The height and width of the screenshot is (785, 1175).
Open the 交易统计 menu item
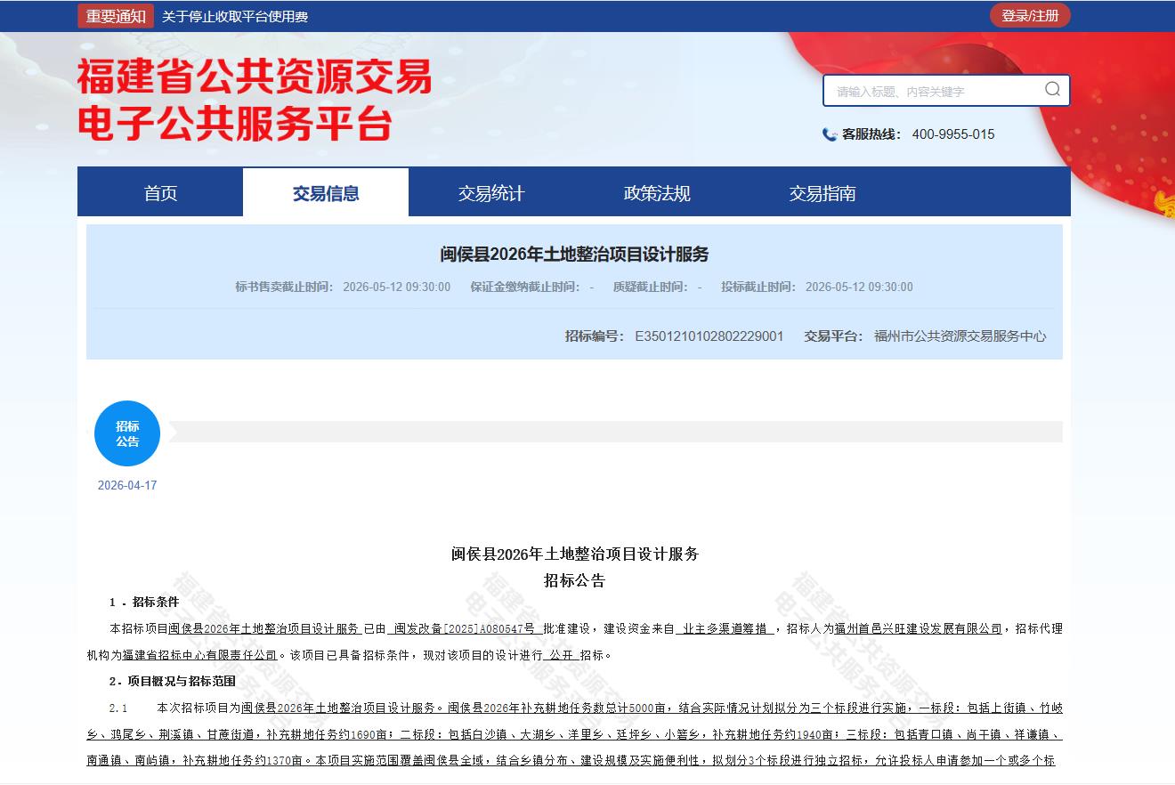tap(491, 193)
